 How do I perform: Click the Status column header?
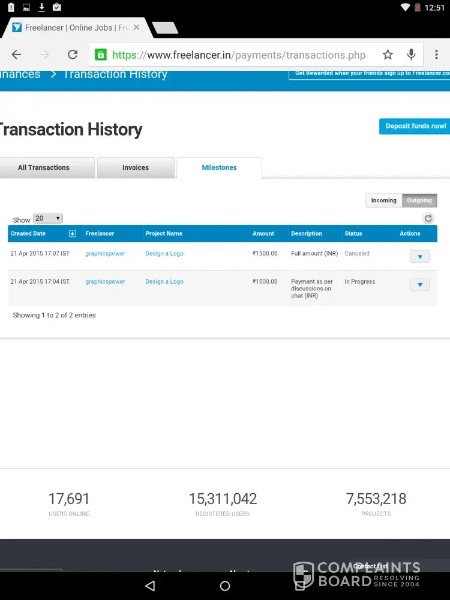[353, 233]
